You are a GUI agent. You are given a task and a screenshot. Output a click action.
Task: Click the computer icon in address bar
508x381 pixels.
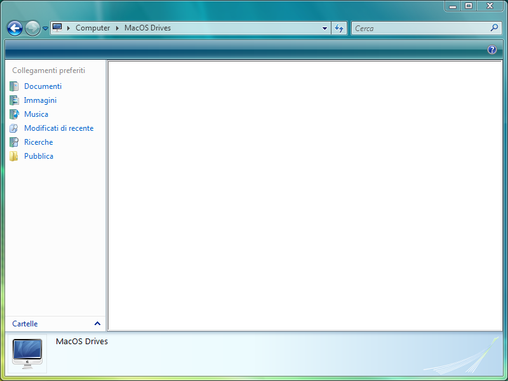57,27
